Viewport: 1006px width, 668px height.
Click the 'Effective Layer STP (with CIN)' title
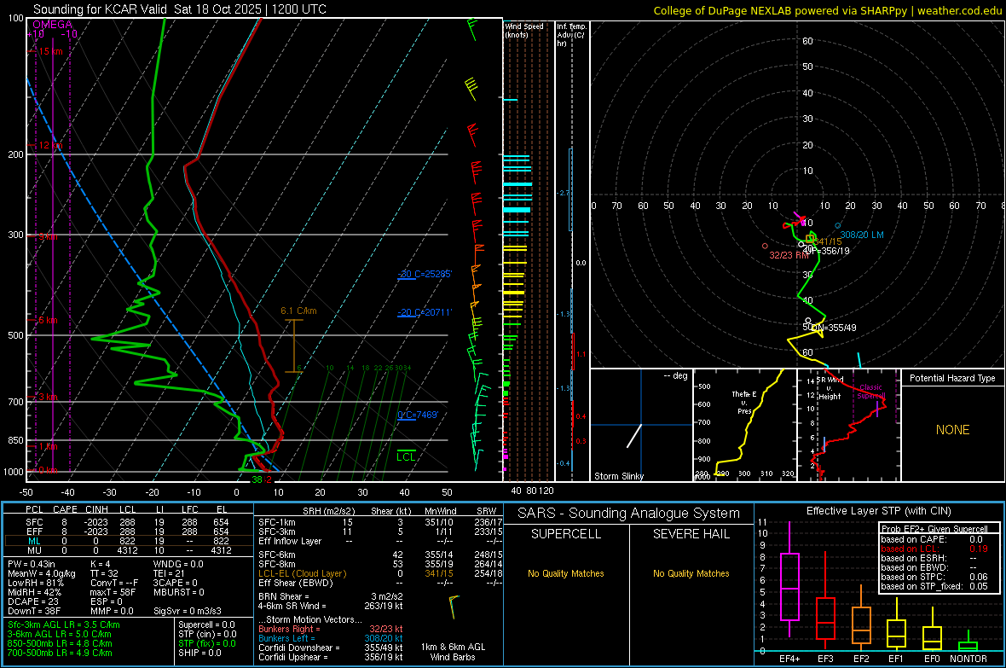[x=878, y=511]
